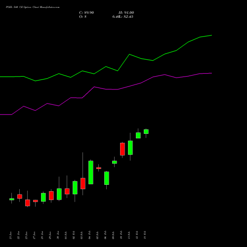The width and height of the screenshot is (247, 247).
Task: Select the 29 Jan date label
Action: 50,235
